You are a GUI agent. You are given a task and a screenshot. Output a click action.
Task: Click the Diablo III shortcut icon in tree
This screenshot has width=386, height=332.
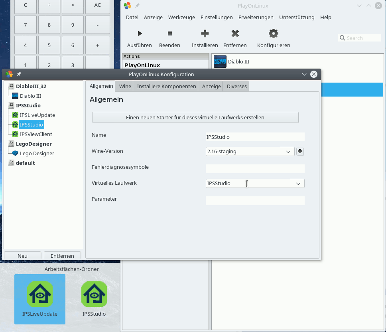pyautogui.click(x=15, y=96)
